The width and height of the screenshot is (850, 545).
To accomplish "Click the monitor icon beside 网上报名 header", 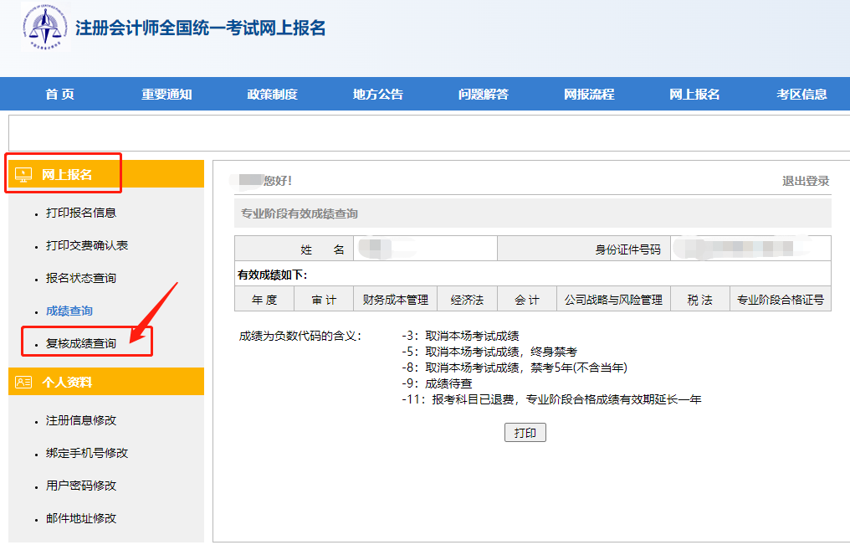I will pos(23,174).
